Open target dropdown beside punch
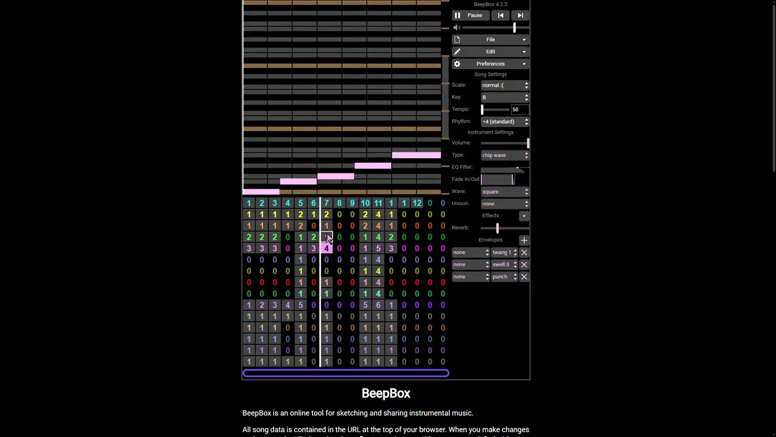The image size is (776, 437). [470, 277]
